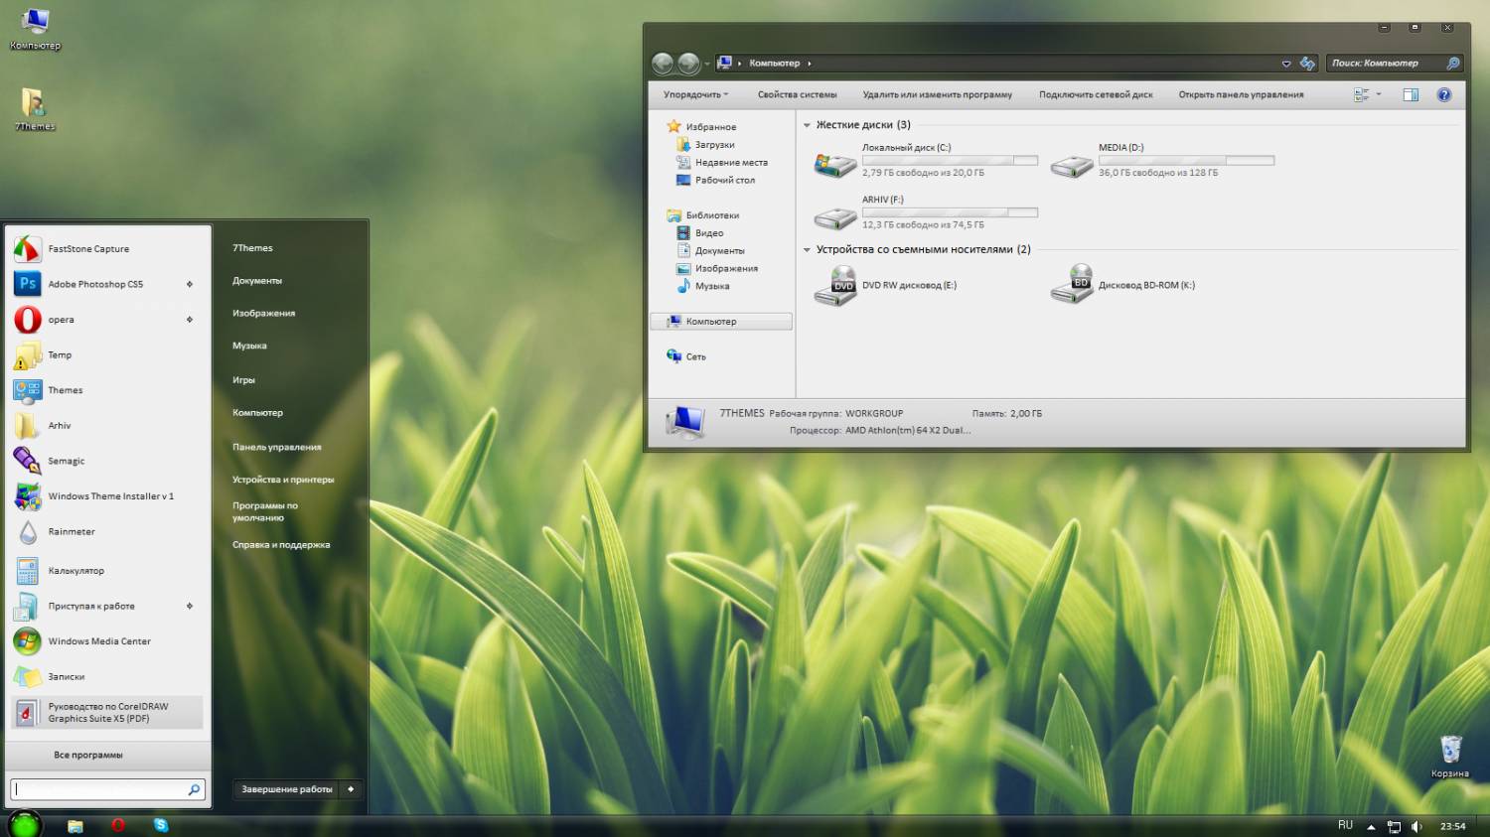Expand Photoshop CS5 jump list arrow
Screen dimensions: 1490x837
(190, 284)
